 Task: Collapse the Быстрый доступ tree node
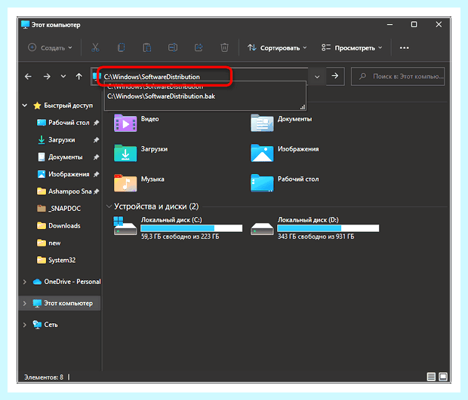[25, 105]
